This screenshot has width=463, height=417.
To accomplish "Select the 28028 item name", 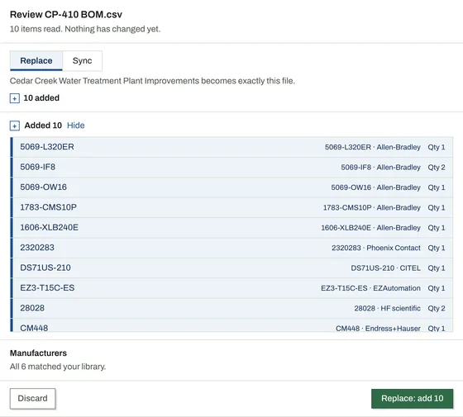I will [x=32, y=308].
